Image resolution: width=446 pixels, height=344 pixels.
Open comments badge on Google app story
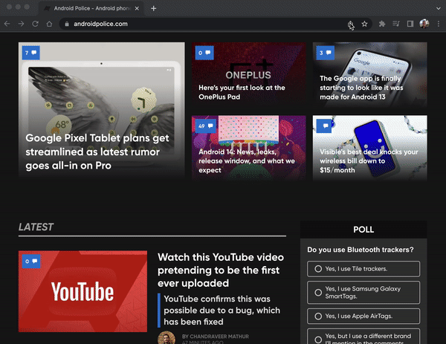click(x=326, y=53)
